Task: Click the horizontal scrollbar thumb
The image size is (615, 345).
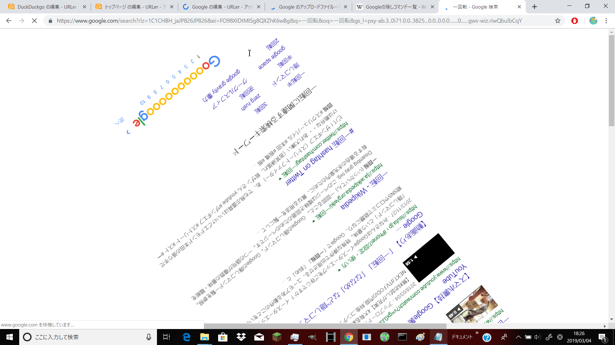Action: 325,326
